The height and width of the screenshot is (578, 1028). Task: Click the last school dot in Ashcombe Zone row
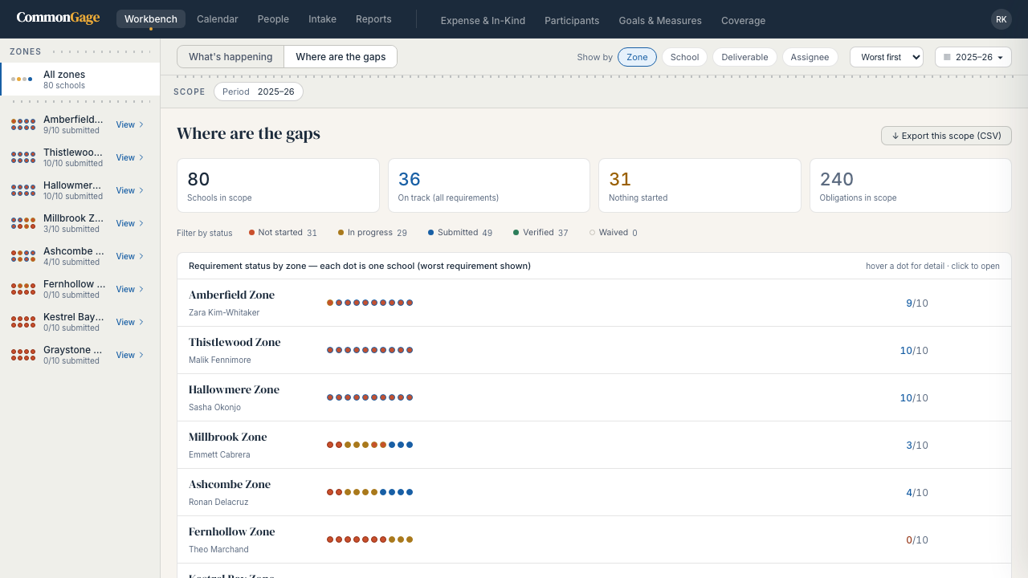[x=410, y=492]
